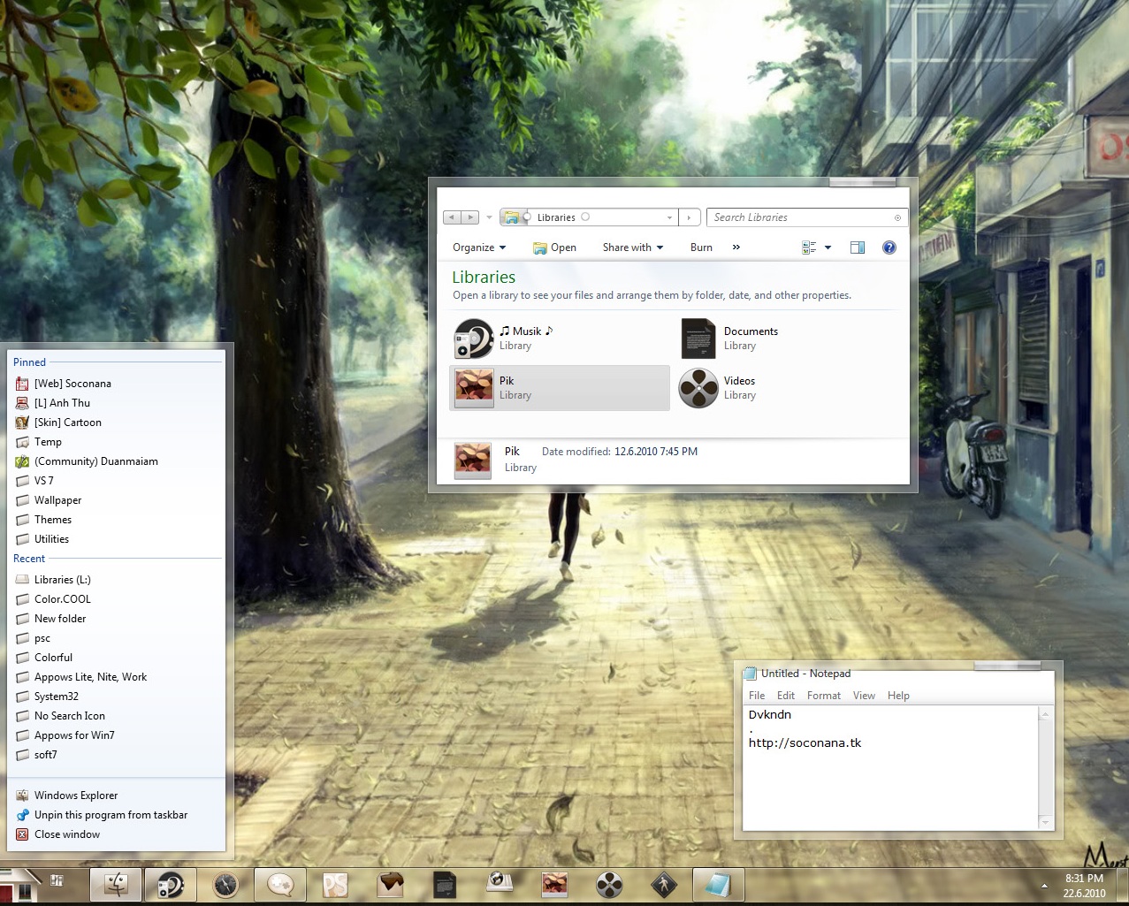Click the Burn button in Explorer toolbar
Screen dimensions: 1129x906
pyautogui.click(x=700, y=247)
